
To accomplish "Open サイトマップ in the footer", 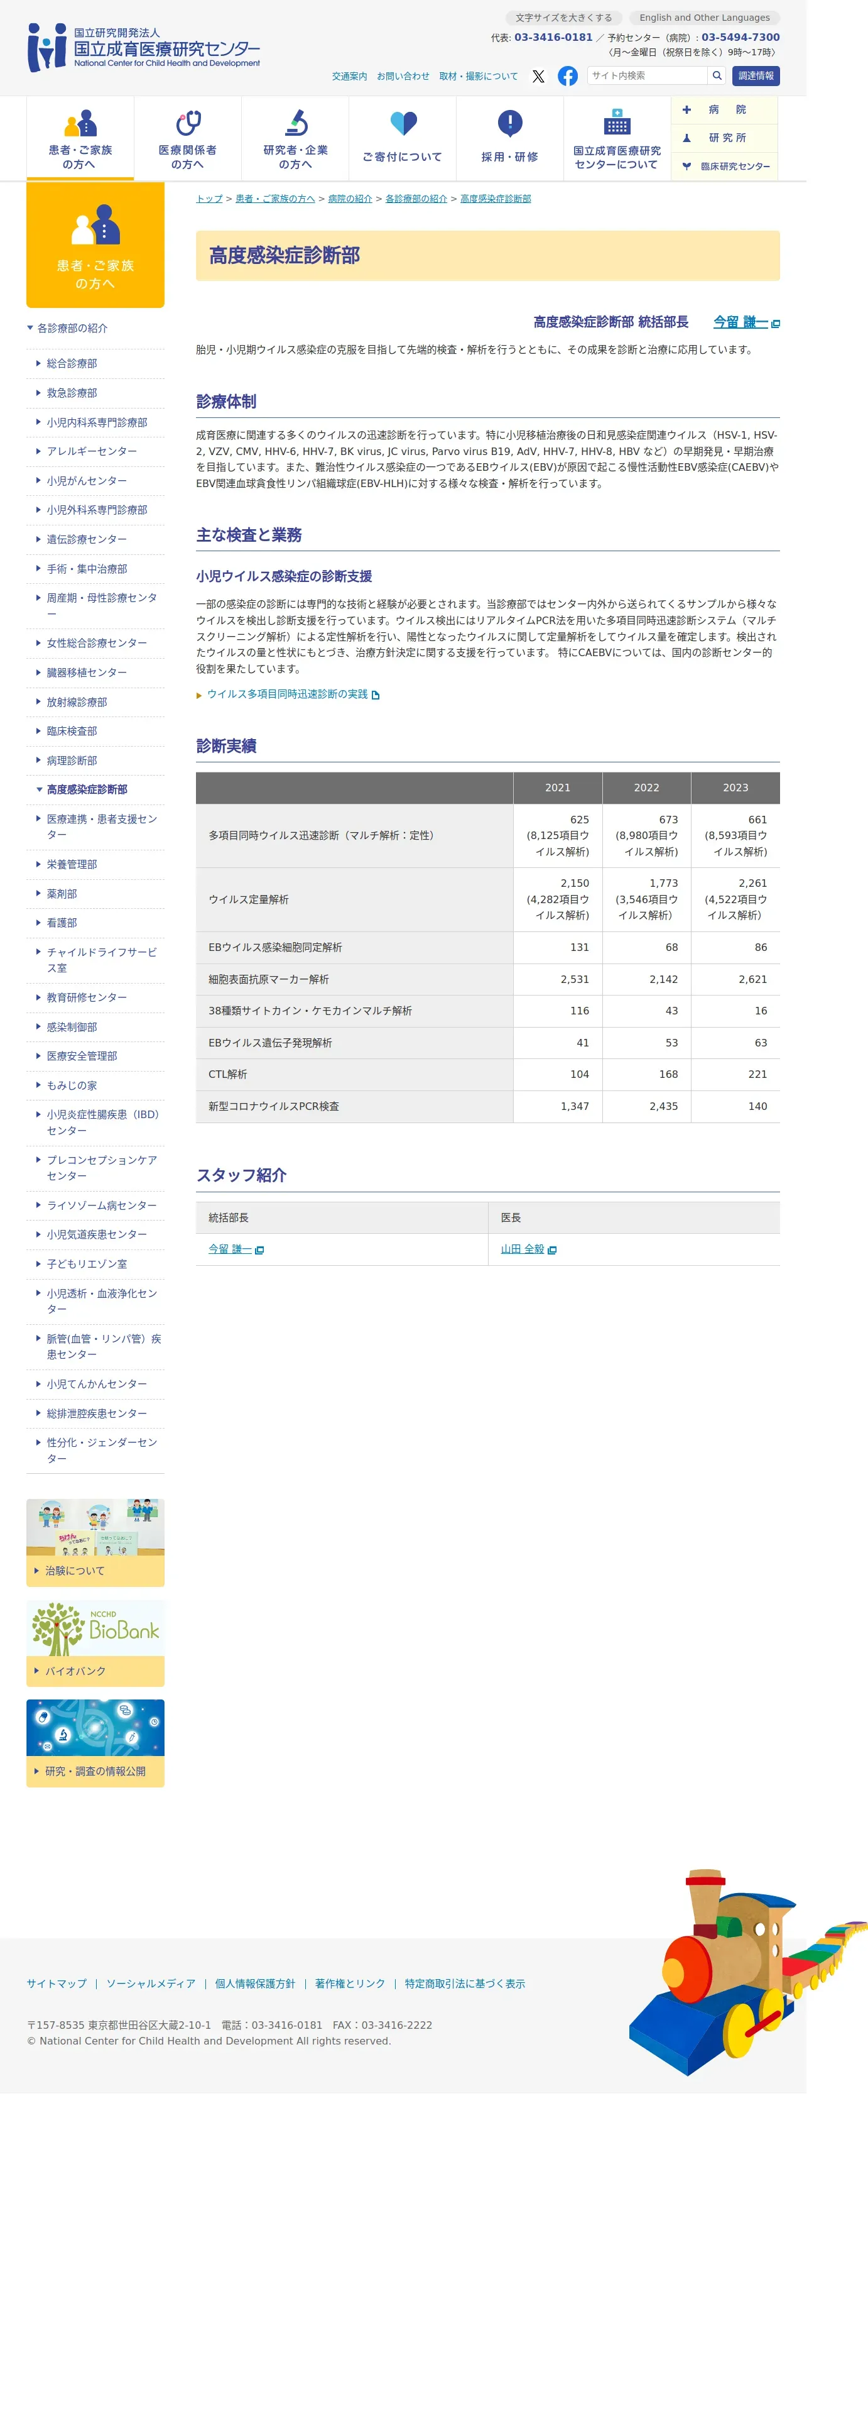I will (57, 1984).
